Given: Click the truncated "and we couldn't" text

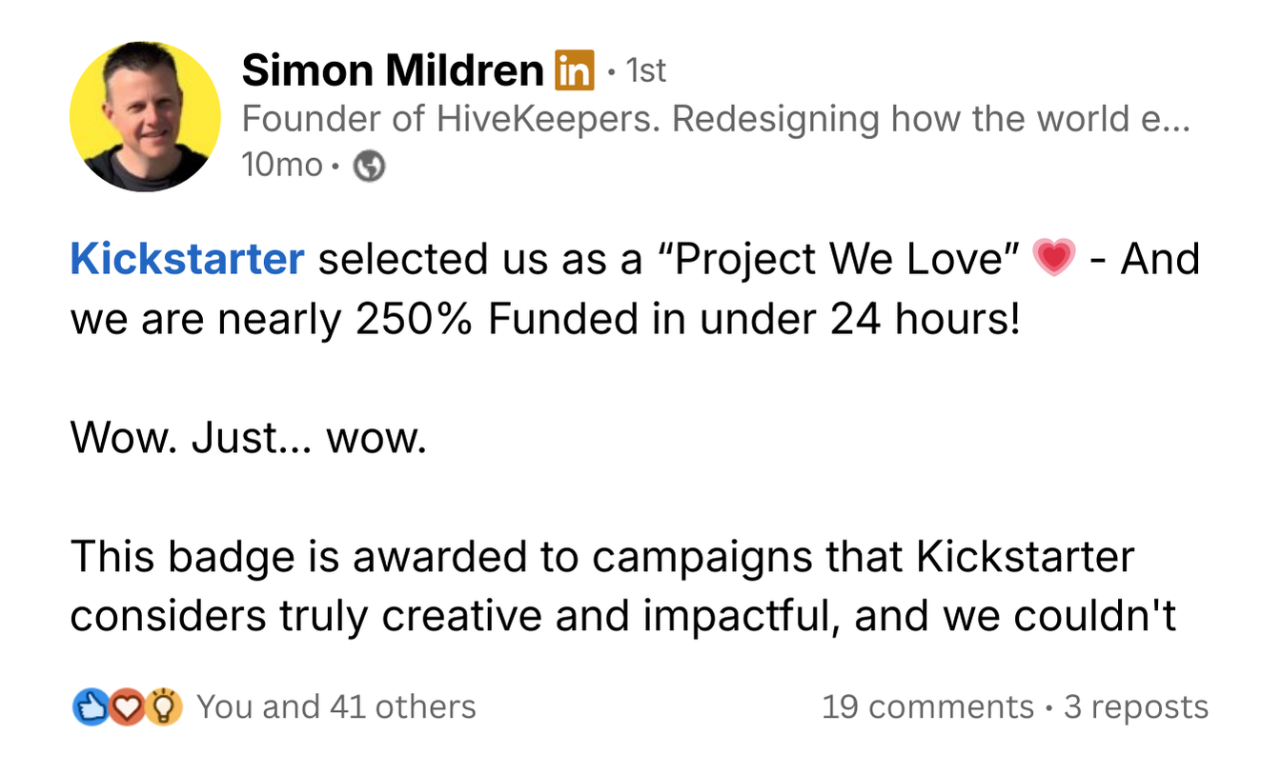Looking at the screenshot, I should [x=1014, y=618].
